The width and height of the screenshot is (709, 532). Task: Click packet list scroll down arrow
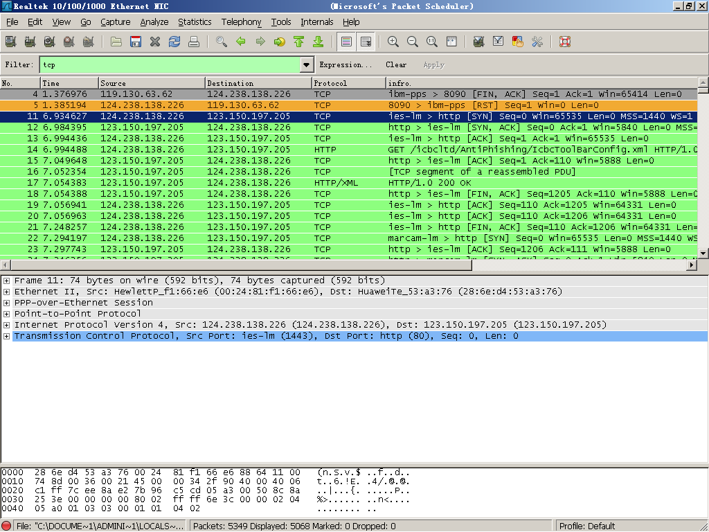[x=703, y=254]
